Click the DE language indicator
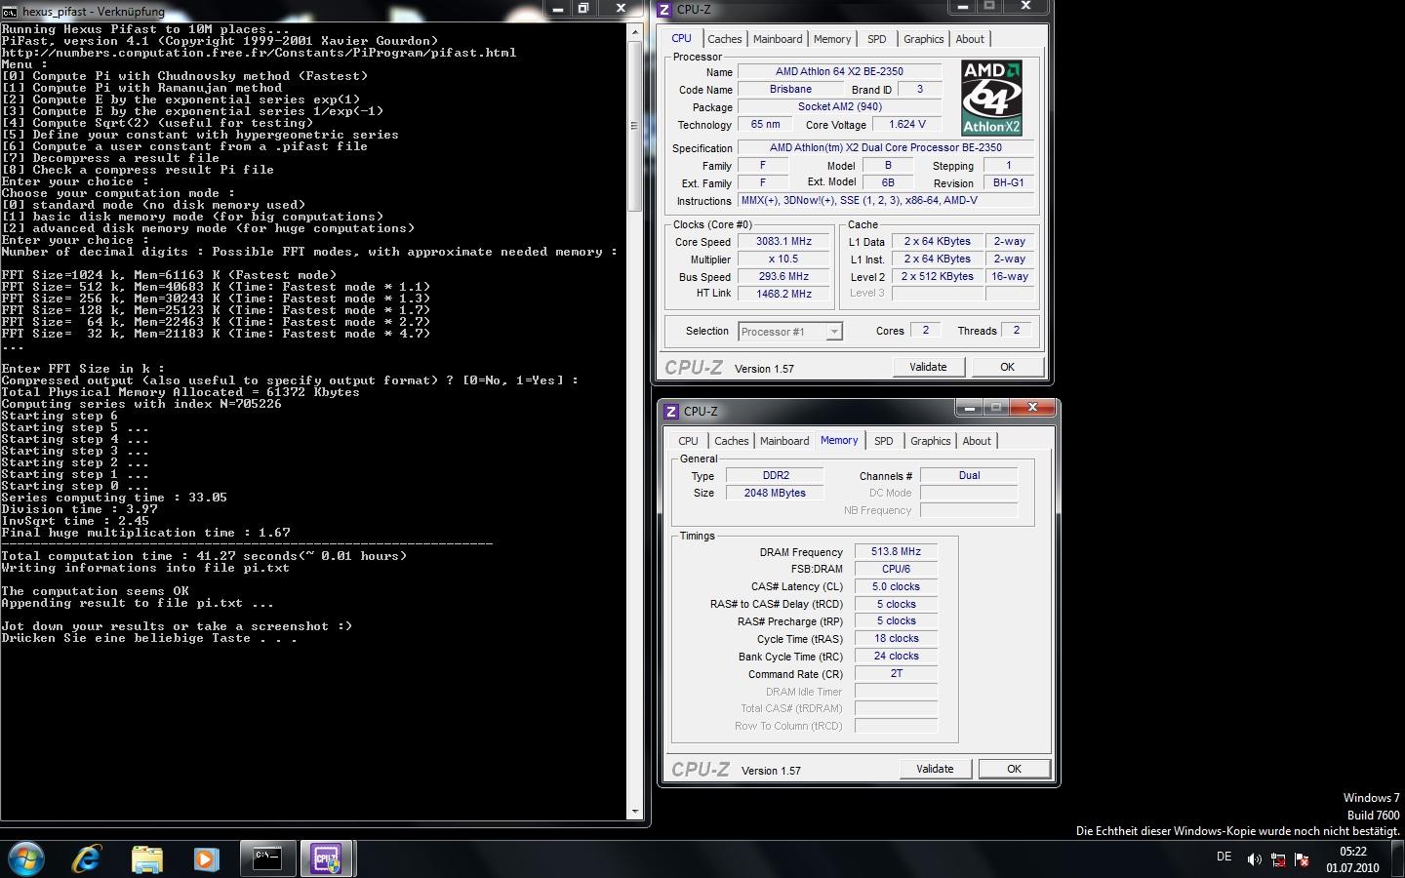Screen dimensions: 1405x878 (x=1224, y=858)
